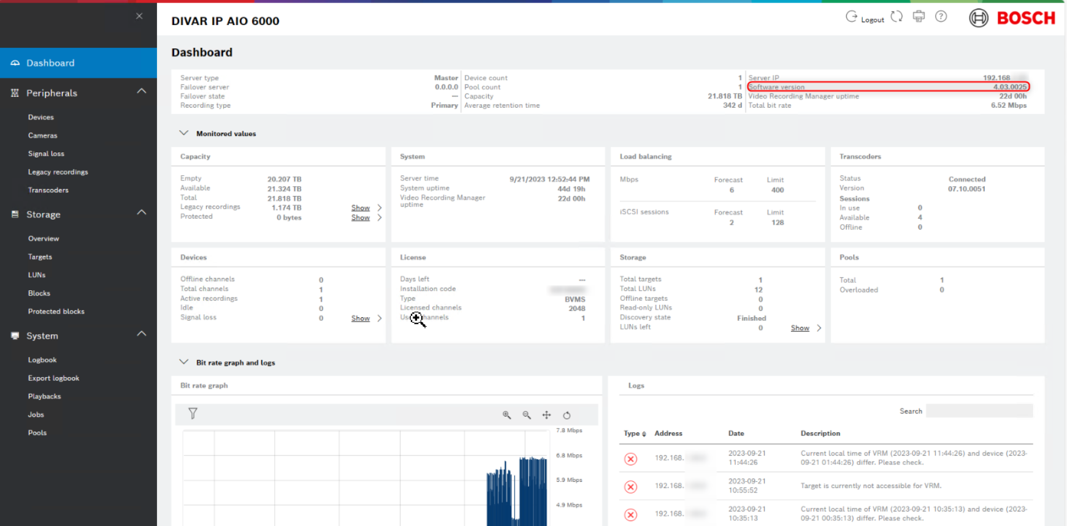The image size is (1067, 526).
Task: Collapse the Peripherals menu section
Action: [142, 91]
